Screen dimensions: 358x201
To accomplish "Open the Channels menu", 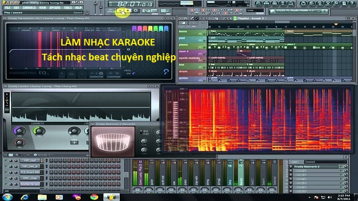I will click(29, 8).
